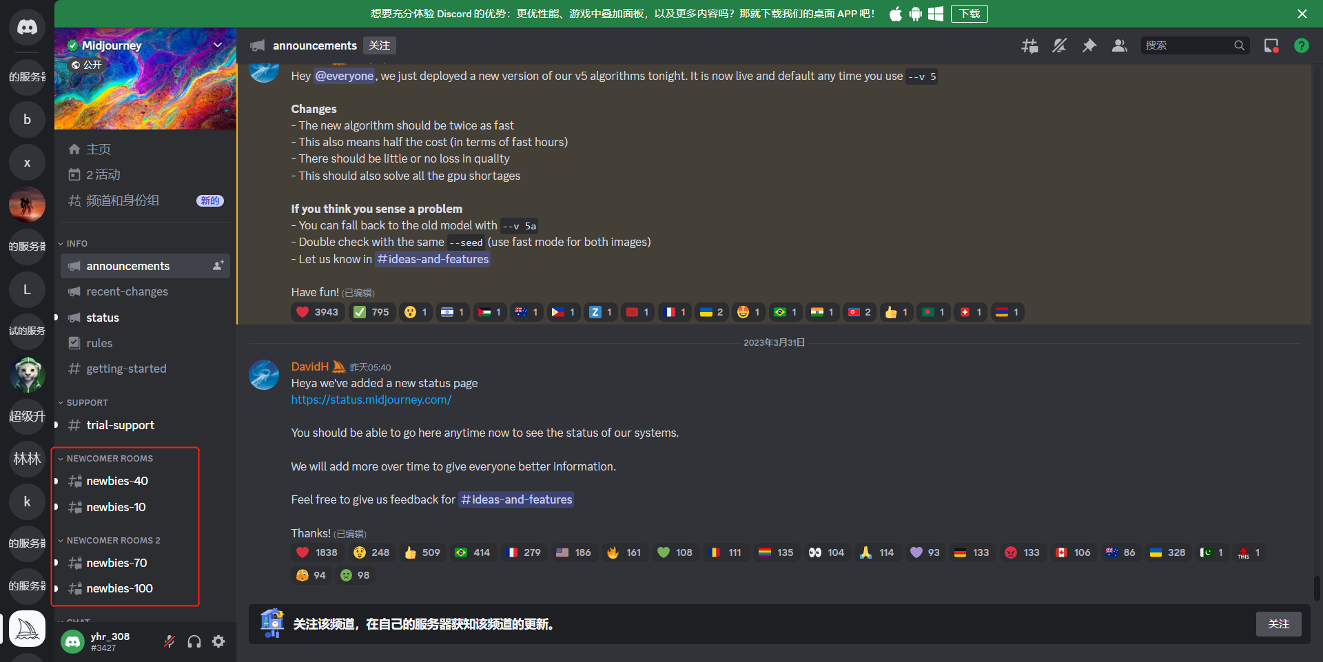
Task: Download the Apple desktop app icon
Action: pos(895,14)
